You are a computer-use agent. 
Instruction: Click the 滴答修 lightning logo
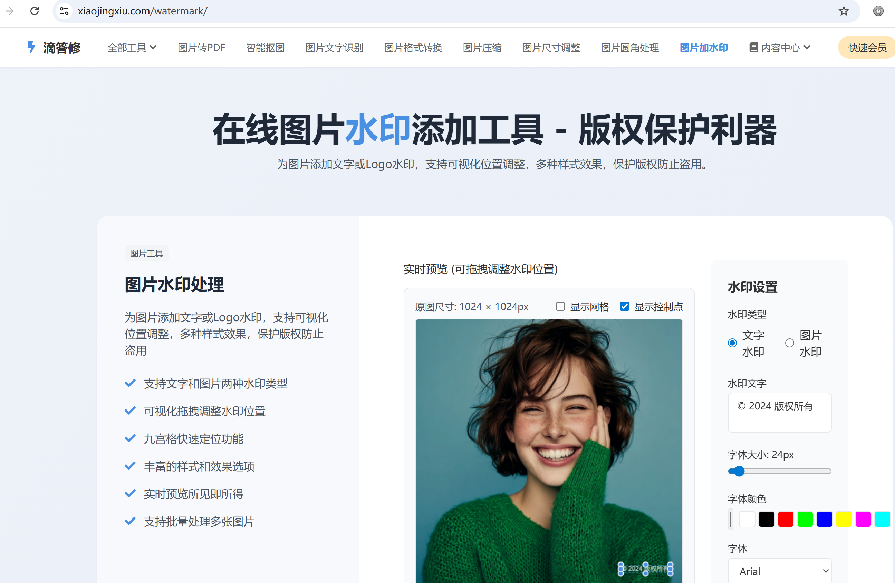[31, 47]
